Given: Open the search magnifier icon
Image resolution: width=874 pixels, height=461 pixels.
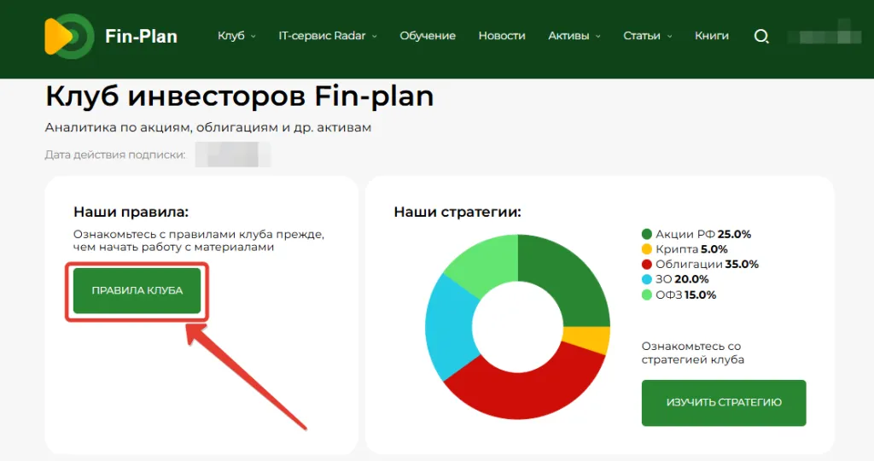Looking at the screenshot, I should coord(761,37).
